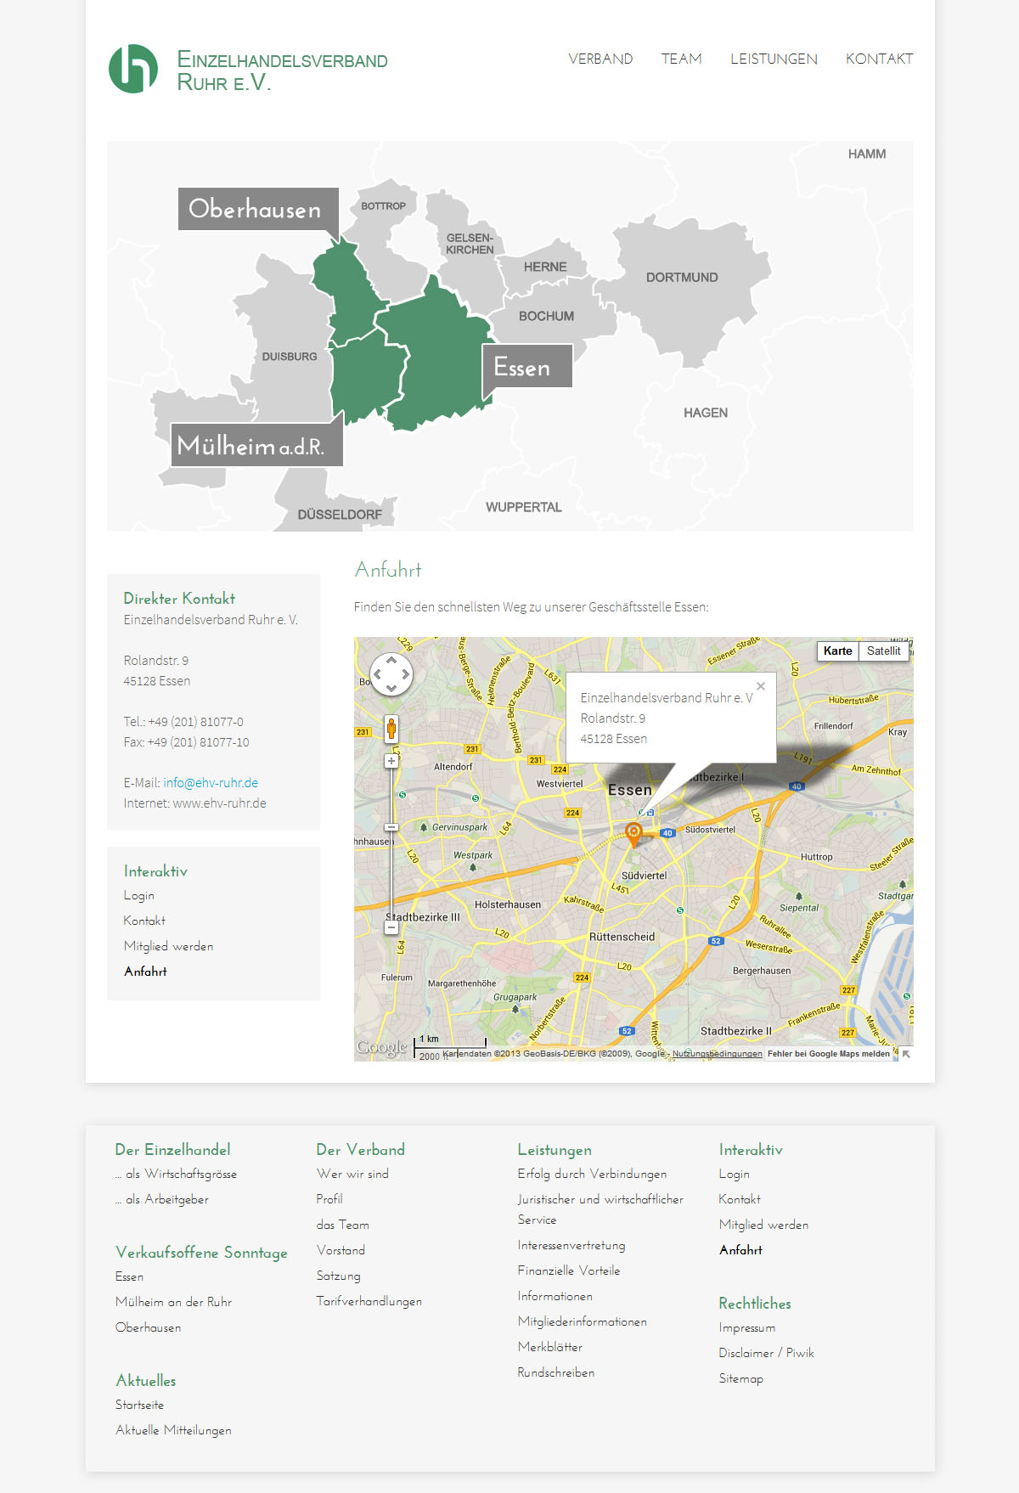Select the Karte map view

click(x=837, y=651)
